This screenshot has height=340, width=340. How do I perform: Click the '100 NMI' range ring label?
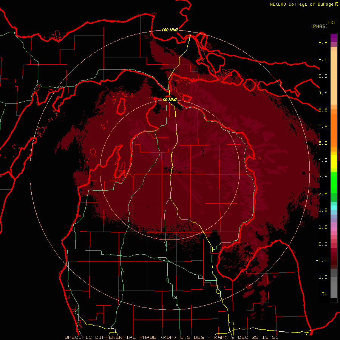170,30
